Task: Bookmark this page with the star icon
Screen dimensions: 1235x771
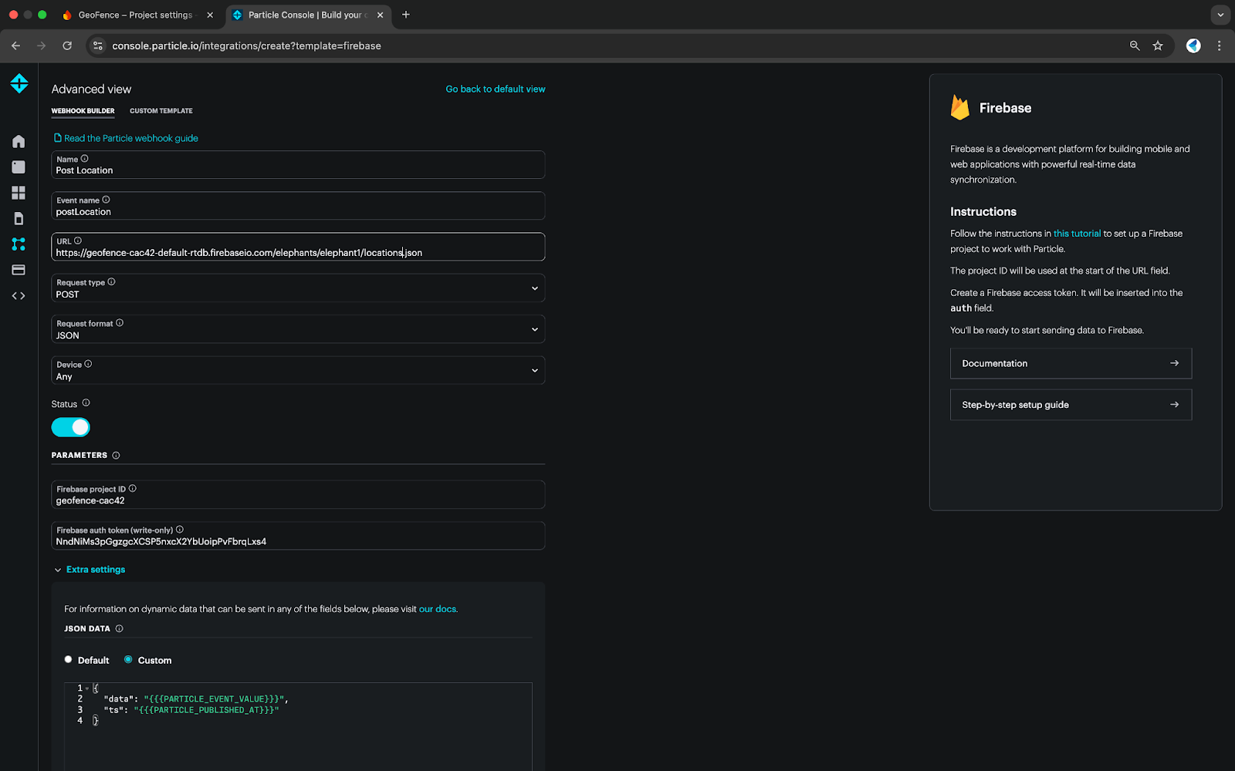Action: tap(1158, 46)
